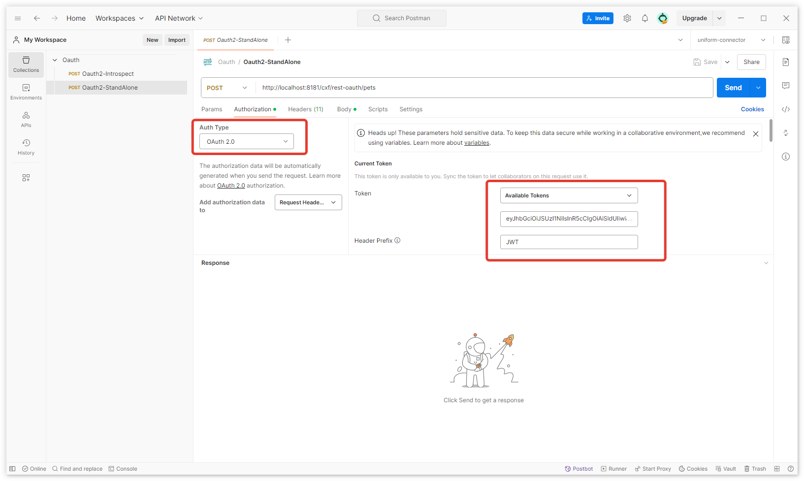
Task: Dismiss the Heads up sensitive data banner
Action: point(756,134)
